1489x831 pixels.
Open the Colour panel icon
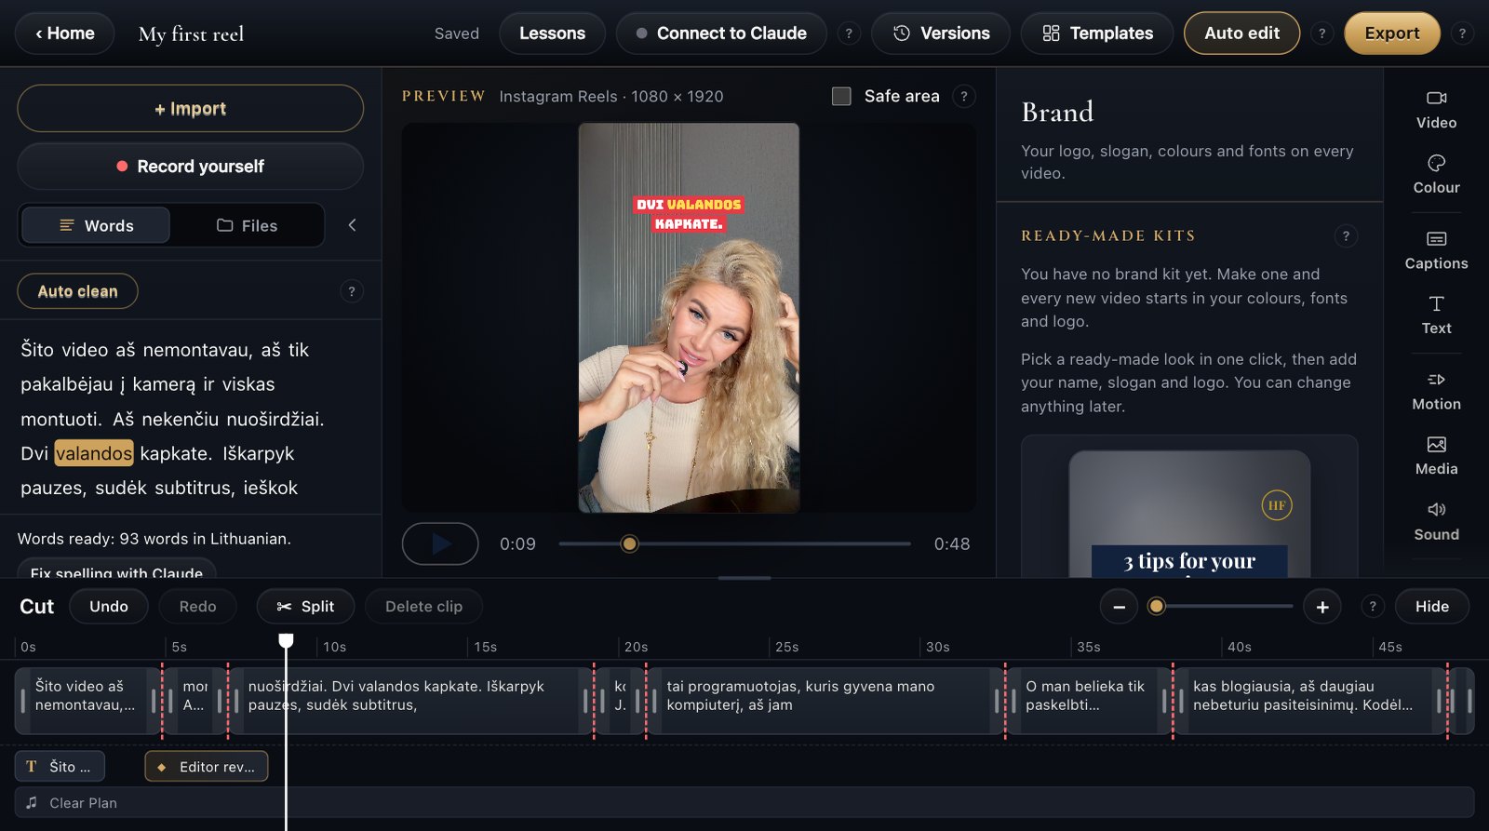click(1436, 175)
